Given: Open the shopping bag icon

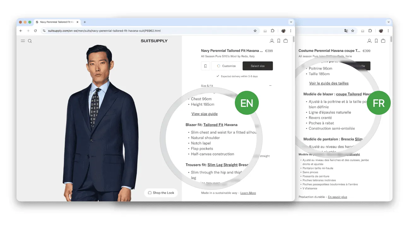Looking at the screenshot, I should coord(285,41).
